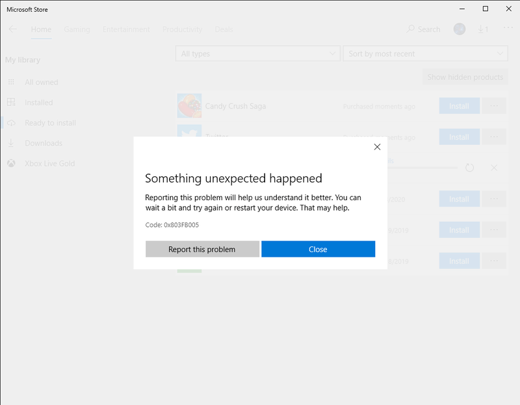Install the Twitter app
The image size is (520, 405).
tap(460, 137)
